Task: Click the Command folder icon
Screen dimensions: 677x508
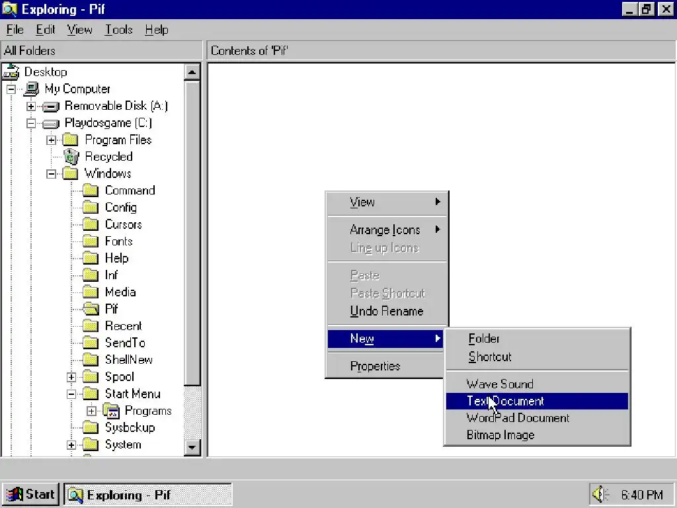Action: 91,190
